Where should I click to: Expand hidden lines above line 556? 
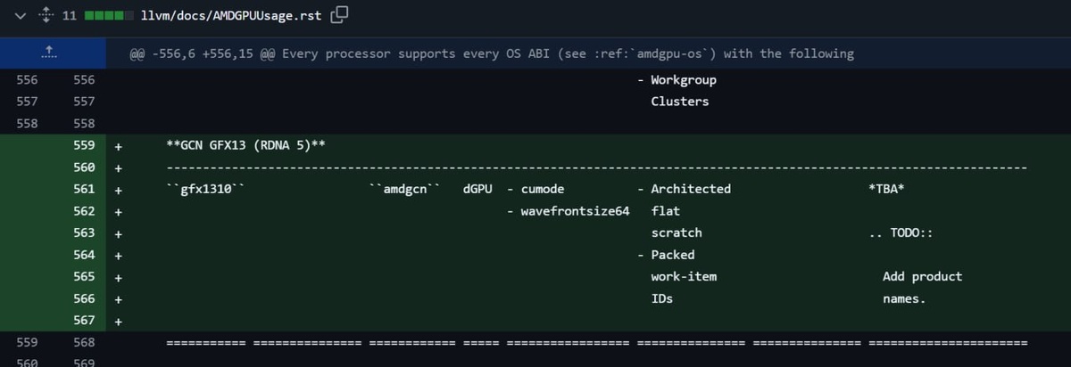(49, 53)
